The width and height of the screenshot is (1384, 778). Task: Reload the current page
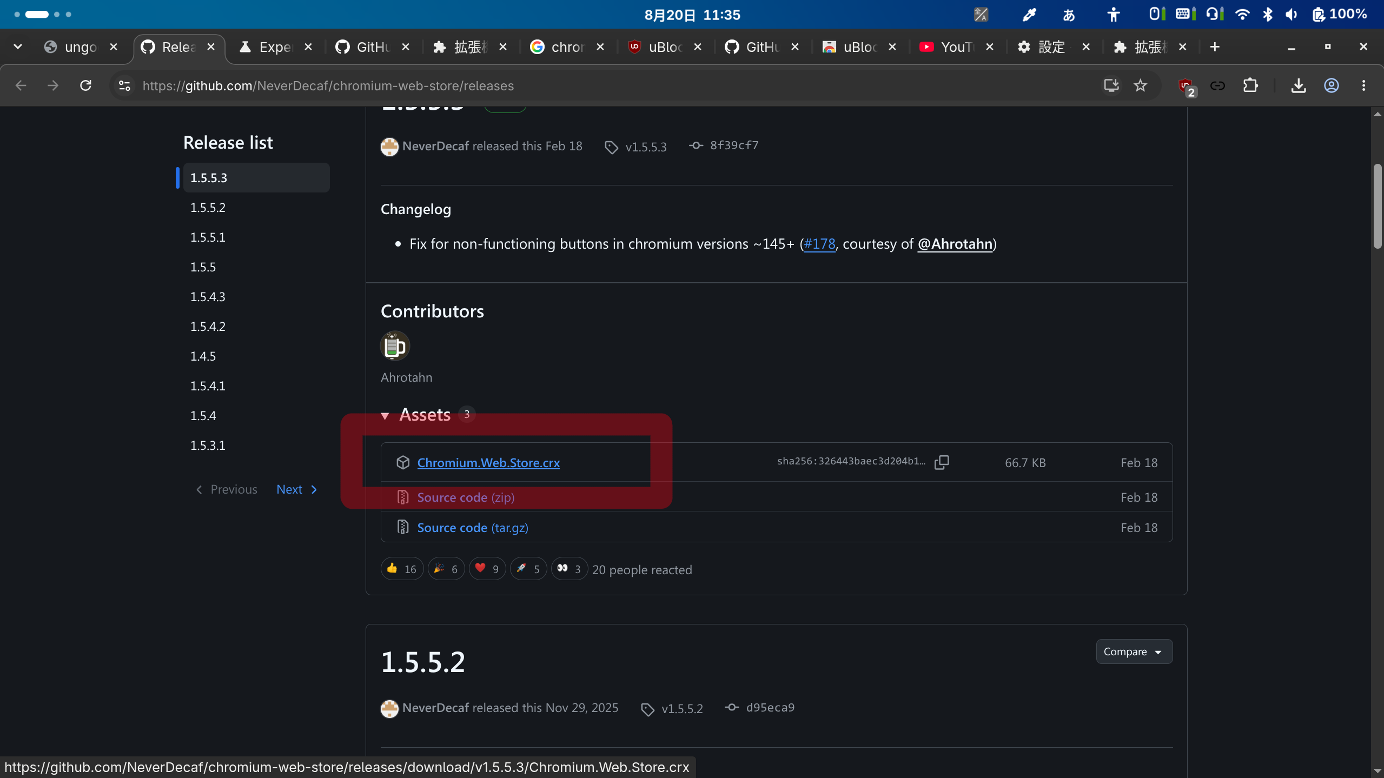85,85
